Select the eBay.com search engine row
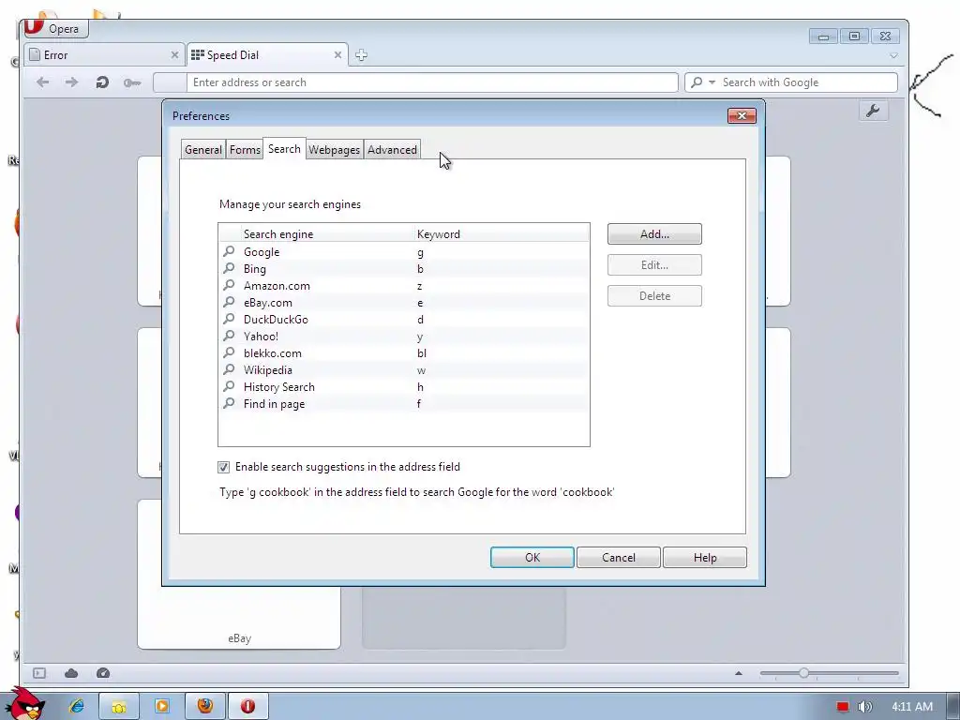 point(404,303)
